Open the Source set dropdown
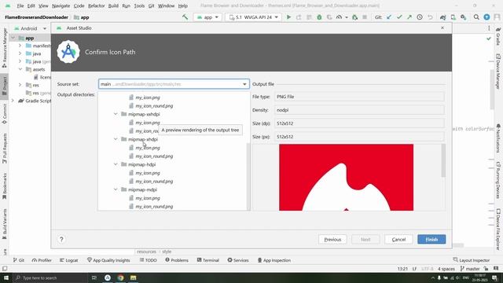The width and height of the screenshot is (503, 283). [x=174, y=84]
